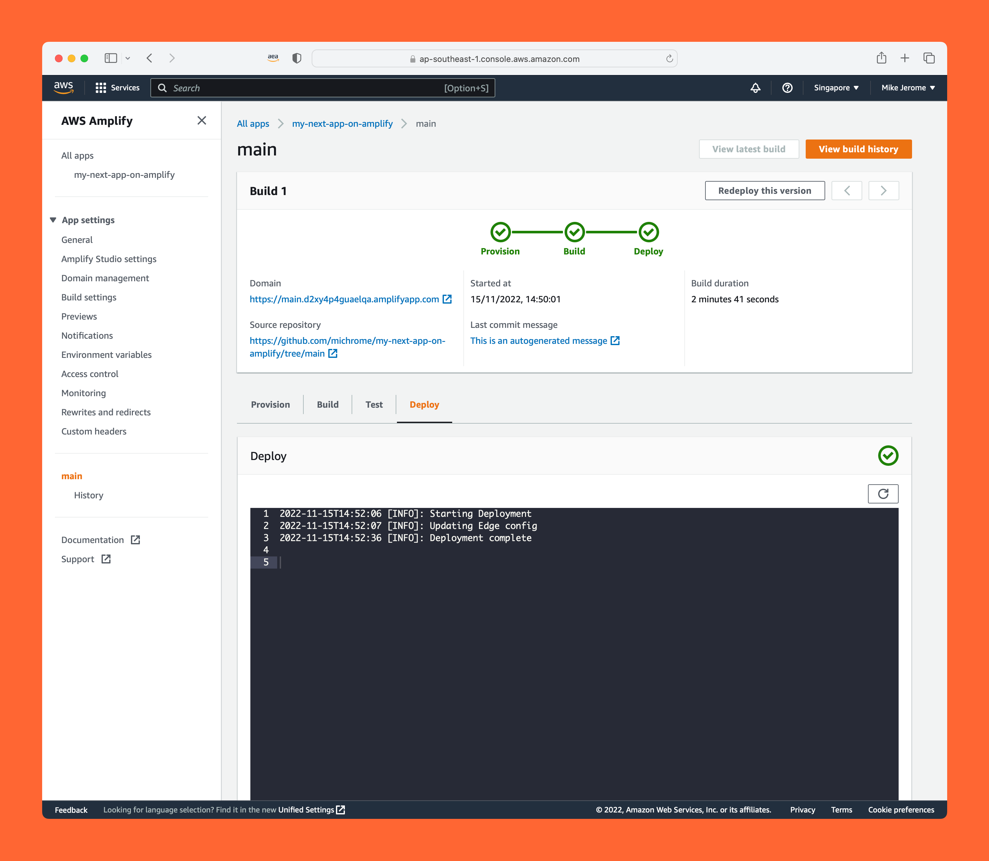The width and height of the screenshot is (989, 861).
Task: Go to the next build arrow
Action: point(883,191)
